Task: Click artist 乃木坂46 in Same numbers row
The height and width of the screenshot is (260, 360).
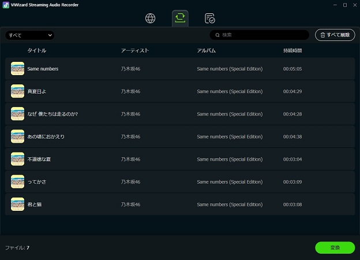Action: click(130, 69)
